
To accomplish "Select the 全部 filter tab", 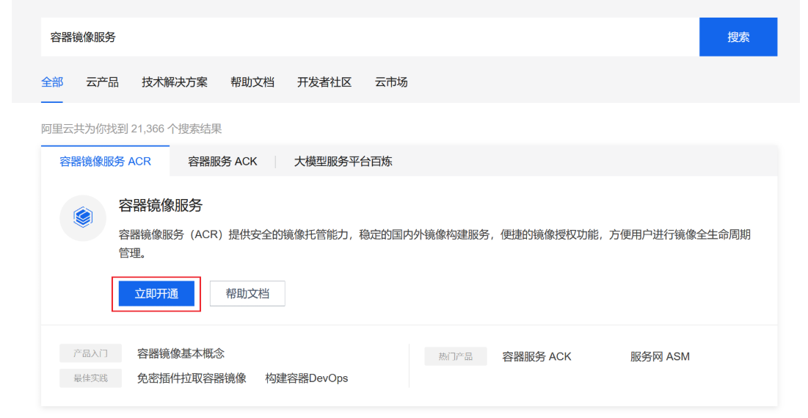I will pyautogui.click(x=52, y=82).
